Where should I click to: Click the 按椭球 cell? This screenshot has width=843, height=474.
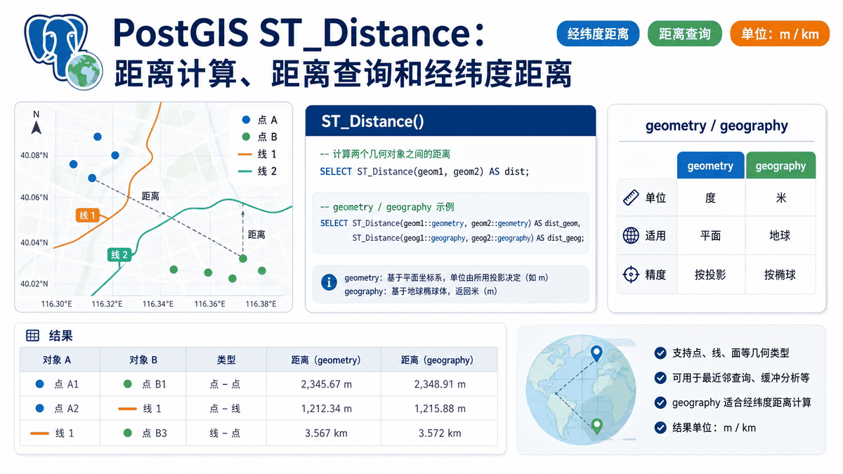pyautogui.click(x=780, y=275)
